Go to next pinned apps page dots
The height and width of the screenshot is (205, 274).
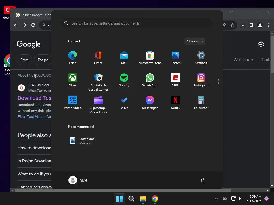coord(218,81)
